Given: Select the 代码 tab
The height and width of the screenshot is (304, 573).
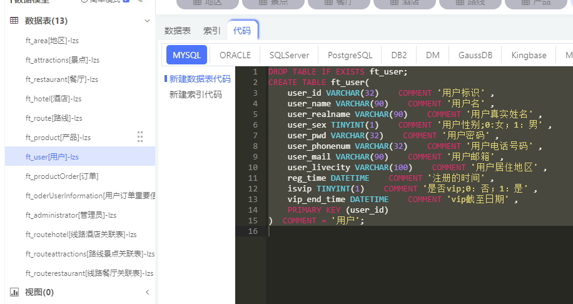Looking at the screenshot, I should coord(242,31).
